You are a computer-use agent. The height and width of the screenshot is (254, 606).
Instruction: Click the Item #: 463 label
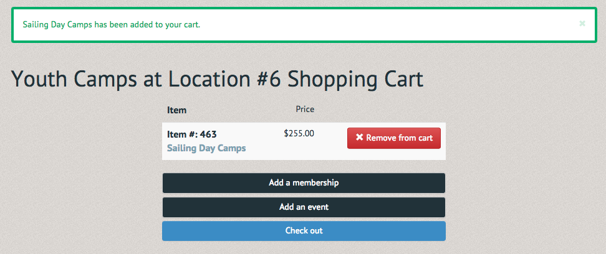coord(191,134)
